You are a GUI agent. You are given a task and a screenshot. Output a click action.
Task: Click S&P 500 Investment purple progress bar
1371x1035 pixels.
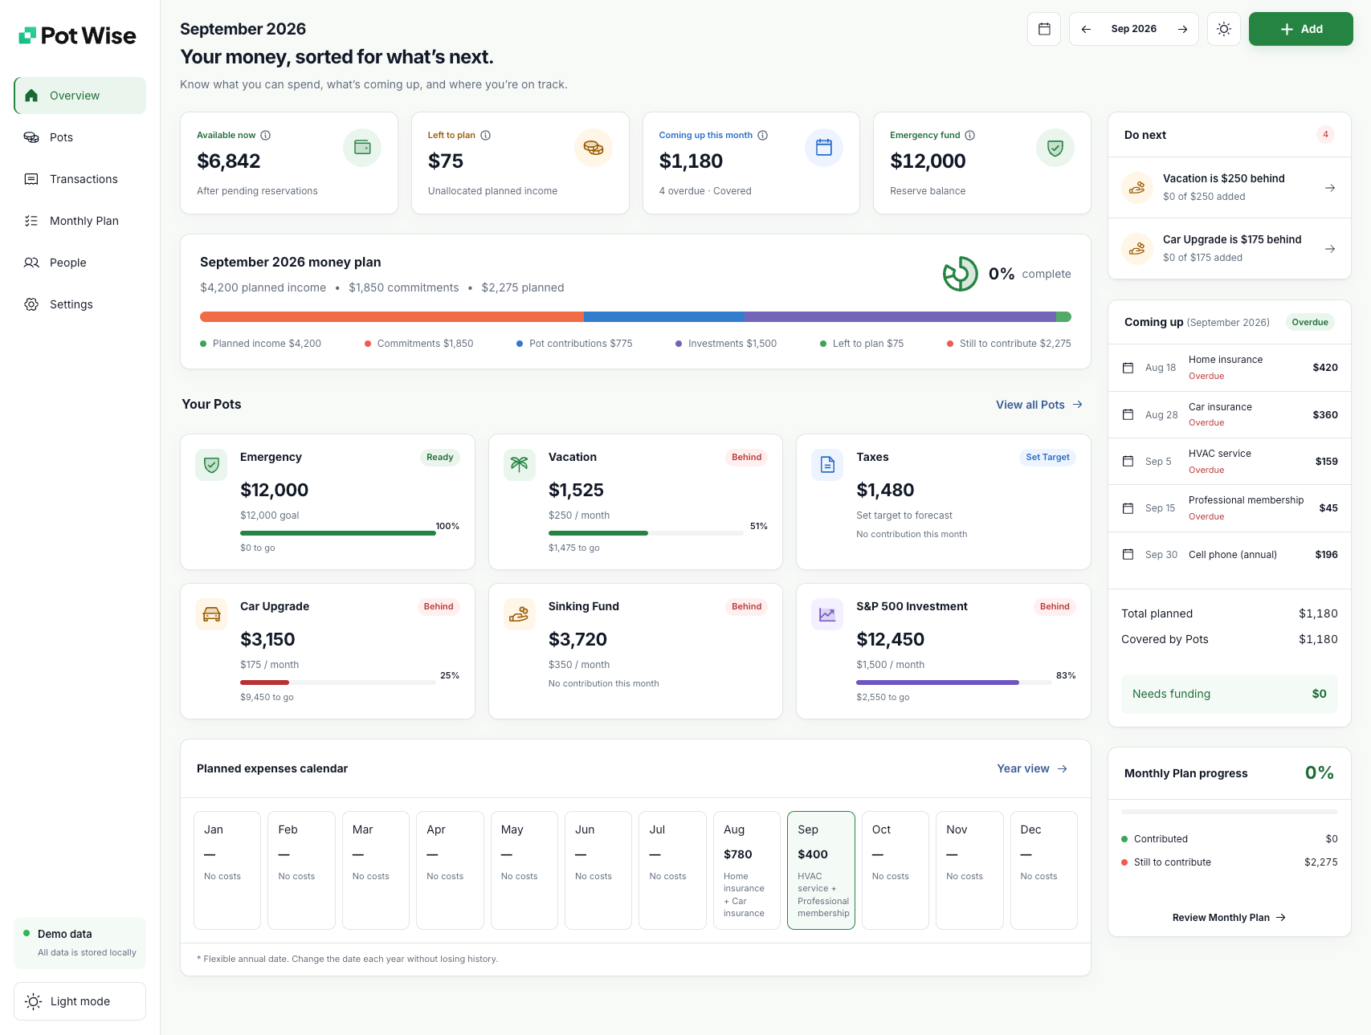coord(953,683)
